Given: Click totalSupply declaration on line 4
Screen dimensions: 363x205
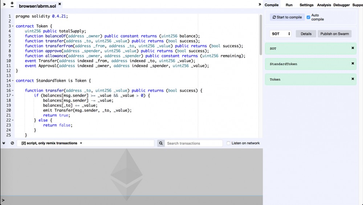Looking at the screenshot, I should tap(55, 31).
